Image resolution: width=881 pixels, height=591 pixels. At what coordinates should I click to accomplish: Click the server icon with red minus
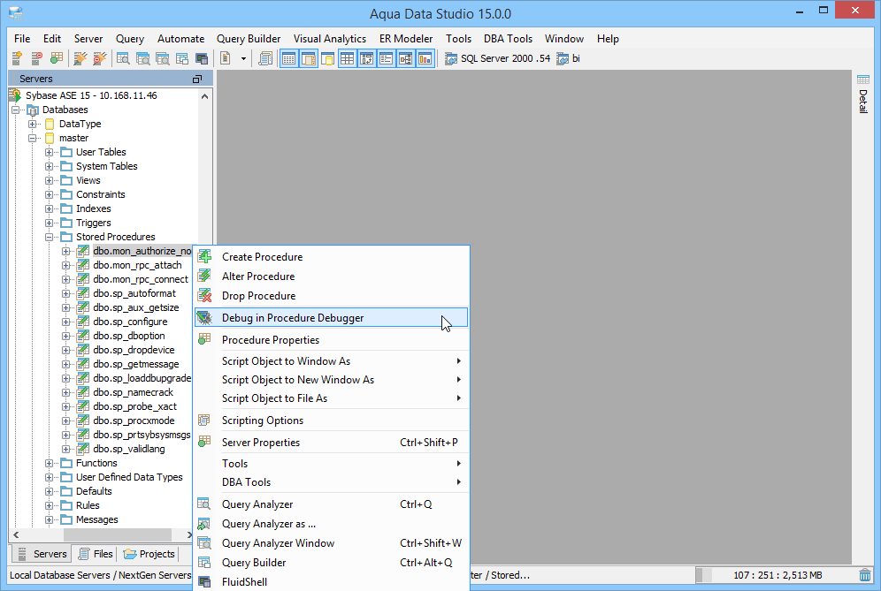(x=36, y=58)
